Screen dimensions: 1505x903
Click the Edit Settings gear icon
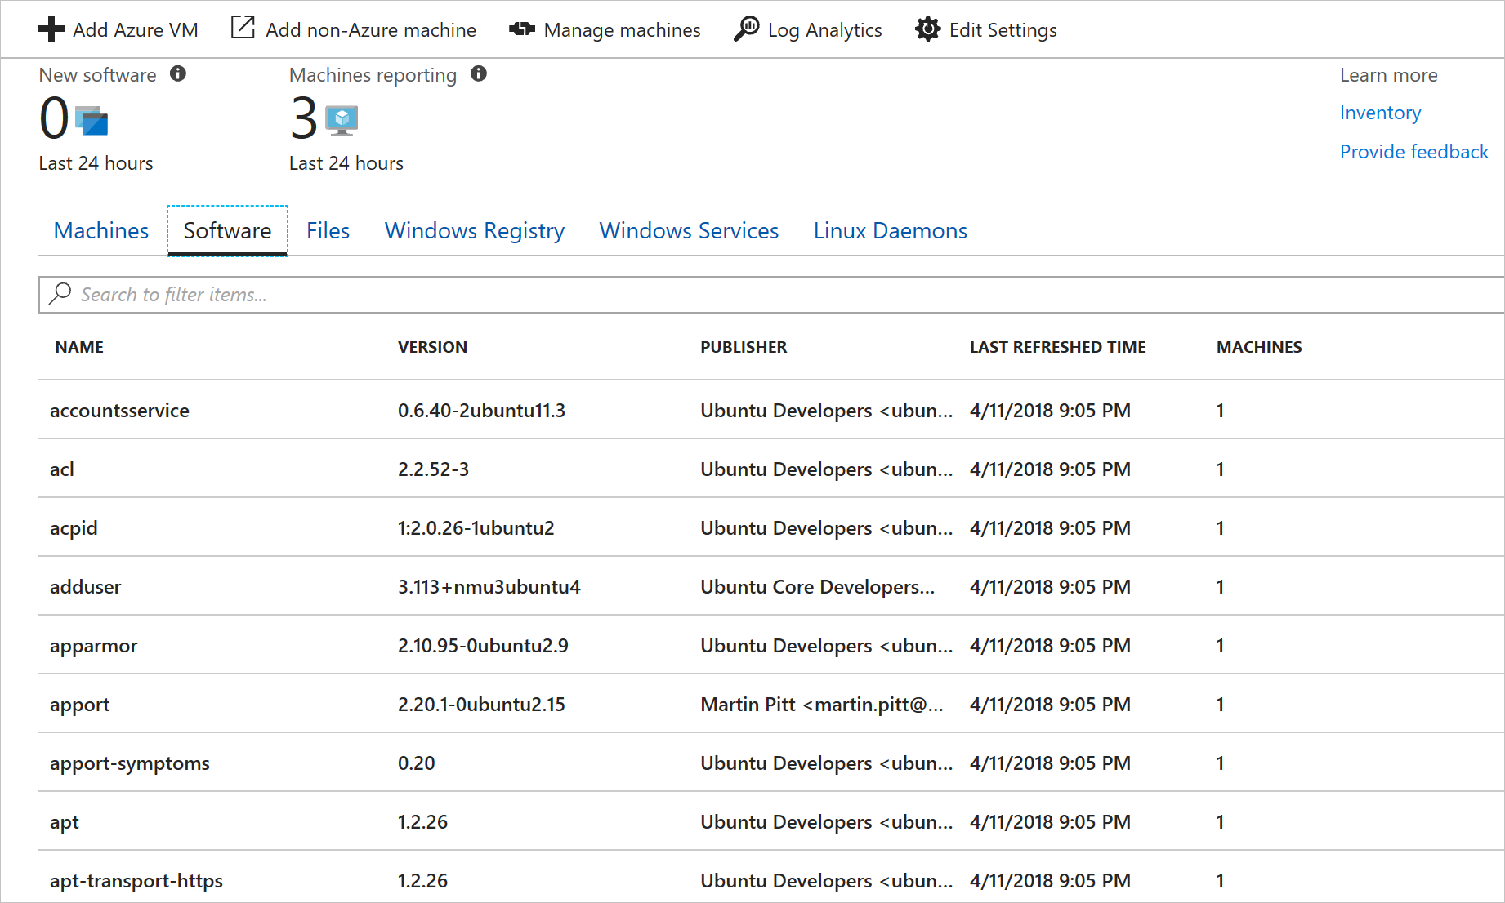coord(927,29)
